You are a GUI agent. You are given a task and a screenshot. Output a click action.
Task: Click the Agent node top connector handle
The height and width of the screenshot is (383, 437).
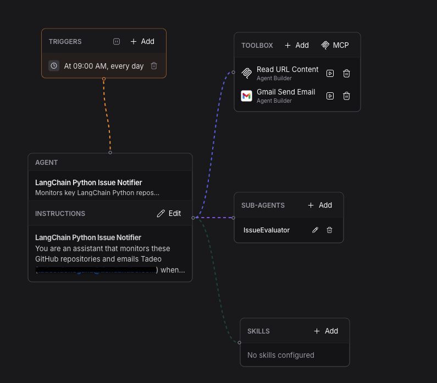[x=110, y=152]
